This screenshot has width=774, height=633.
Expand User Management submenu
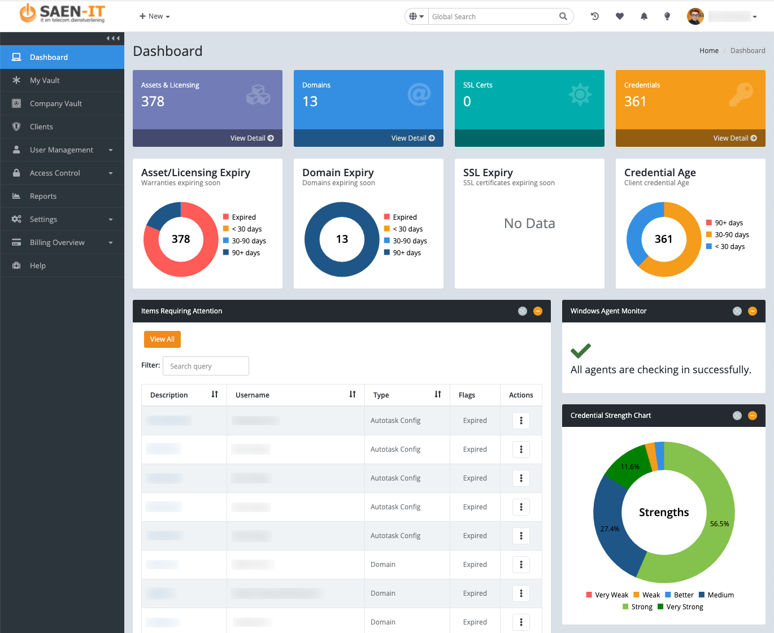[x=62, y=150]
